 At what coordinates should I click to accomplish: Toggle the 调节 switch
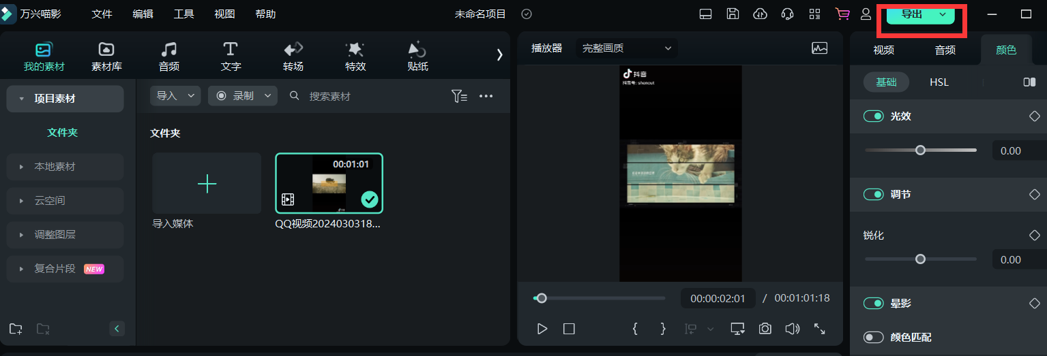[874, 195]
